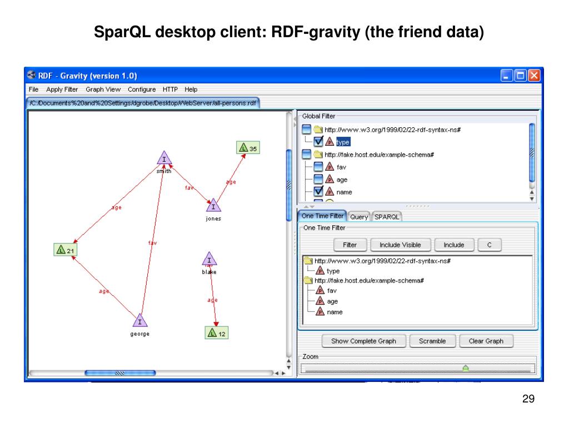Screen dimensions: 569x427
Task: Click the literal node labeled 35
Action: (248, 148)
